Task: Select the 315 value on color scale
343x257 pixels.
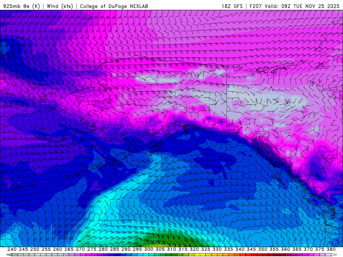Action: click(x=183, y=249)
